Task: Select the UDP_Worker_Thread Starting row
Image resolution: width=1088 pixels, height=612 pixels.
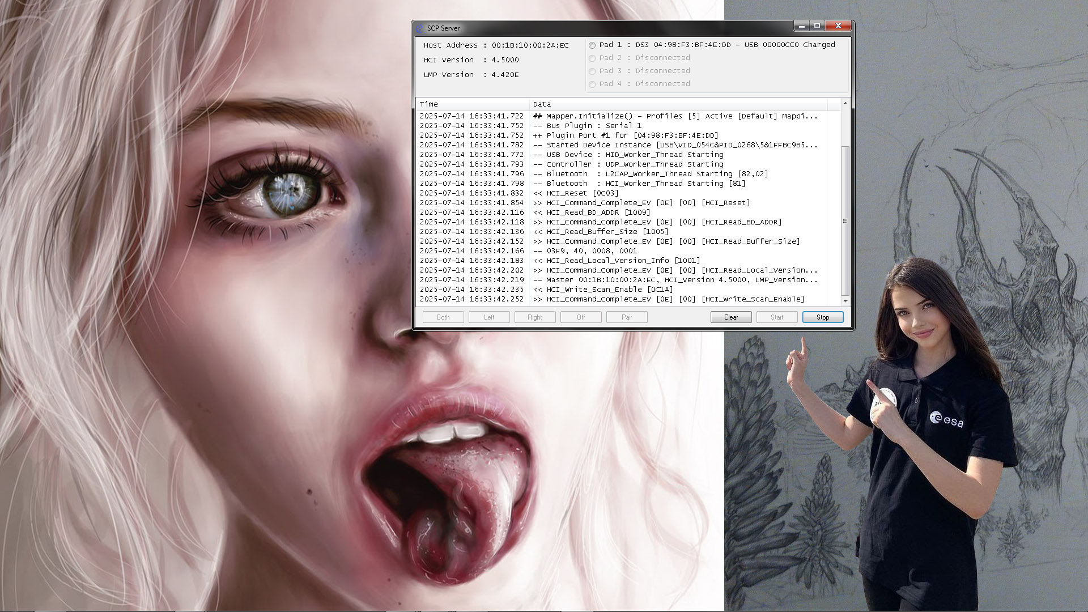Action: tap(621, 164)
